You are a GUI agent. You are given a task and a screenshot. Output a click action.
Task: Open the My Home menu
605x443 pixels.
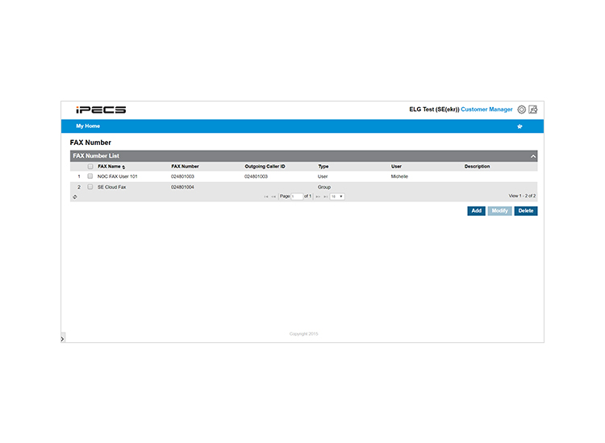88,126
